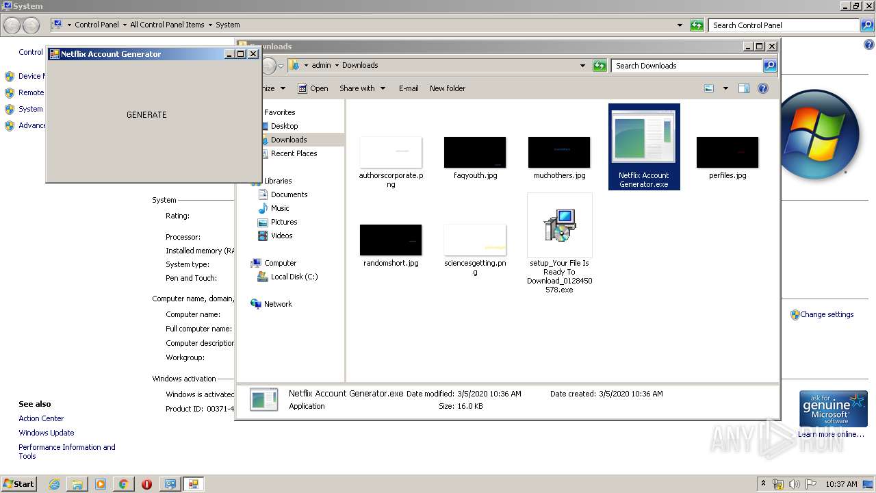Click the genuine Microsoft software badge
876x493 pixels.
pyautogui.click(x=833, y=409)
